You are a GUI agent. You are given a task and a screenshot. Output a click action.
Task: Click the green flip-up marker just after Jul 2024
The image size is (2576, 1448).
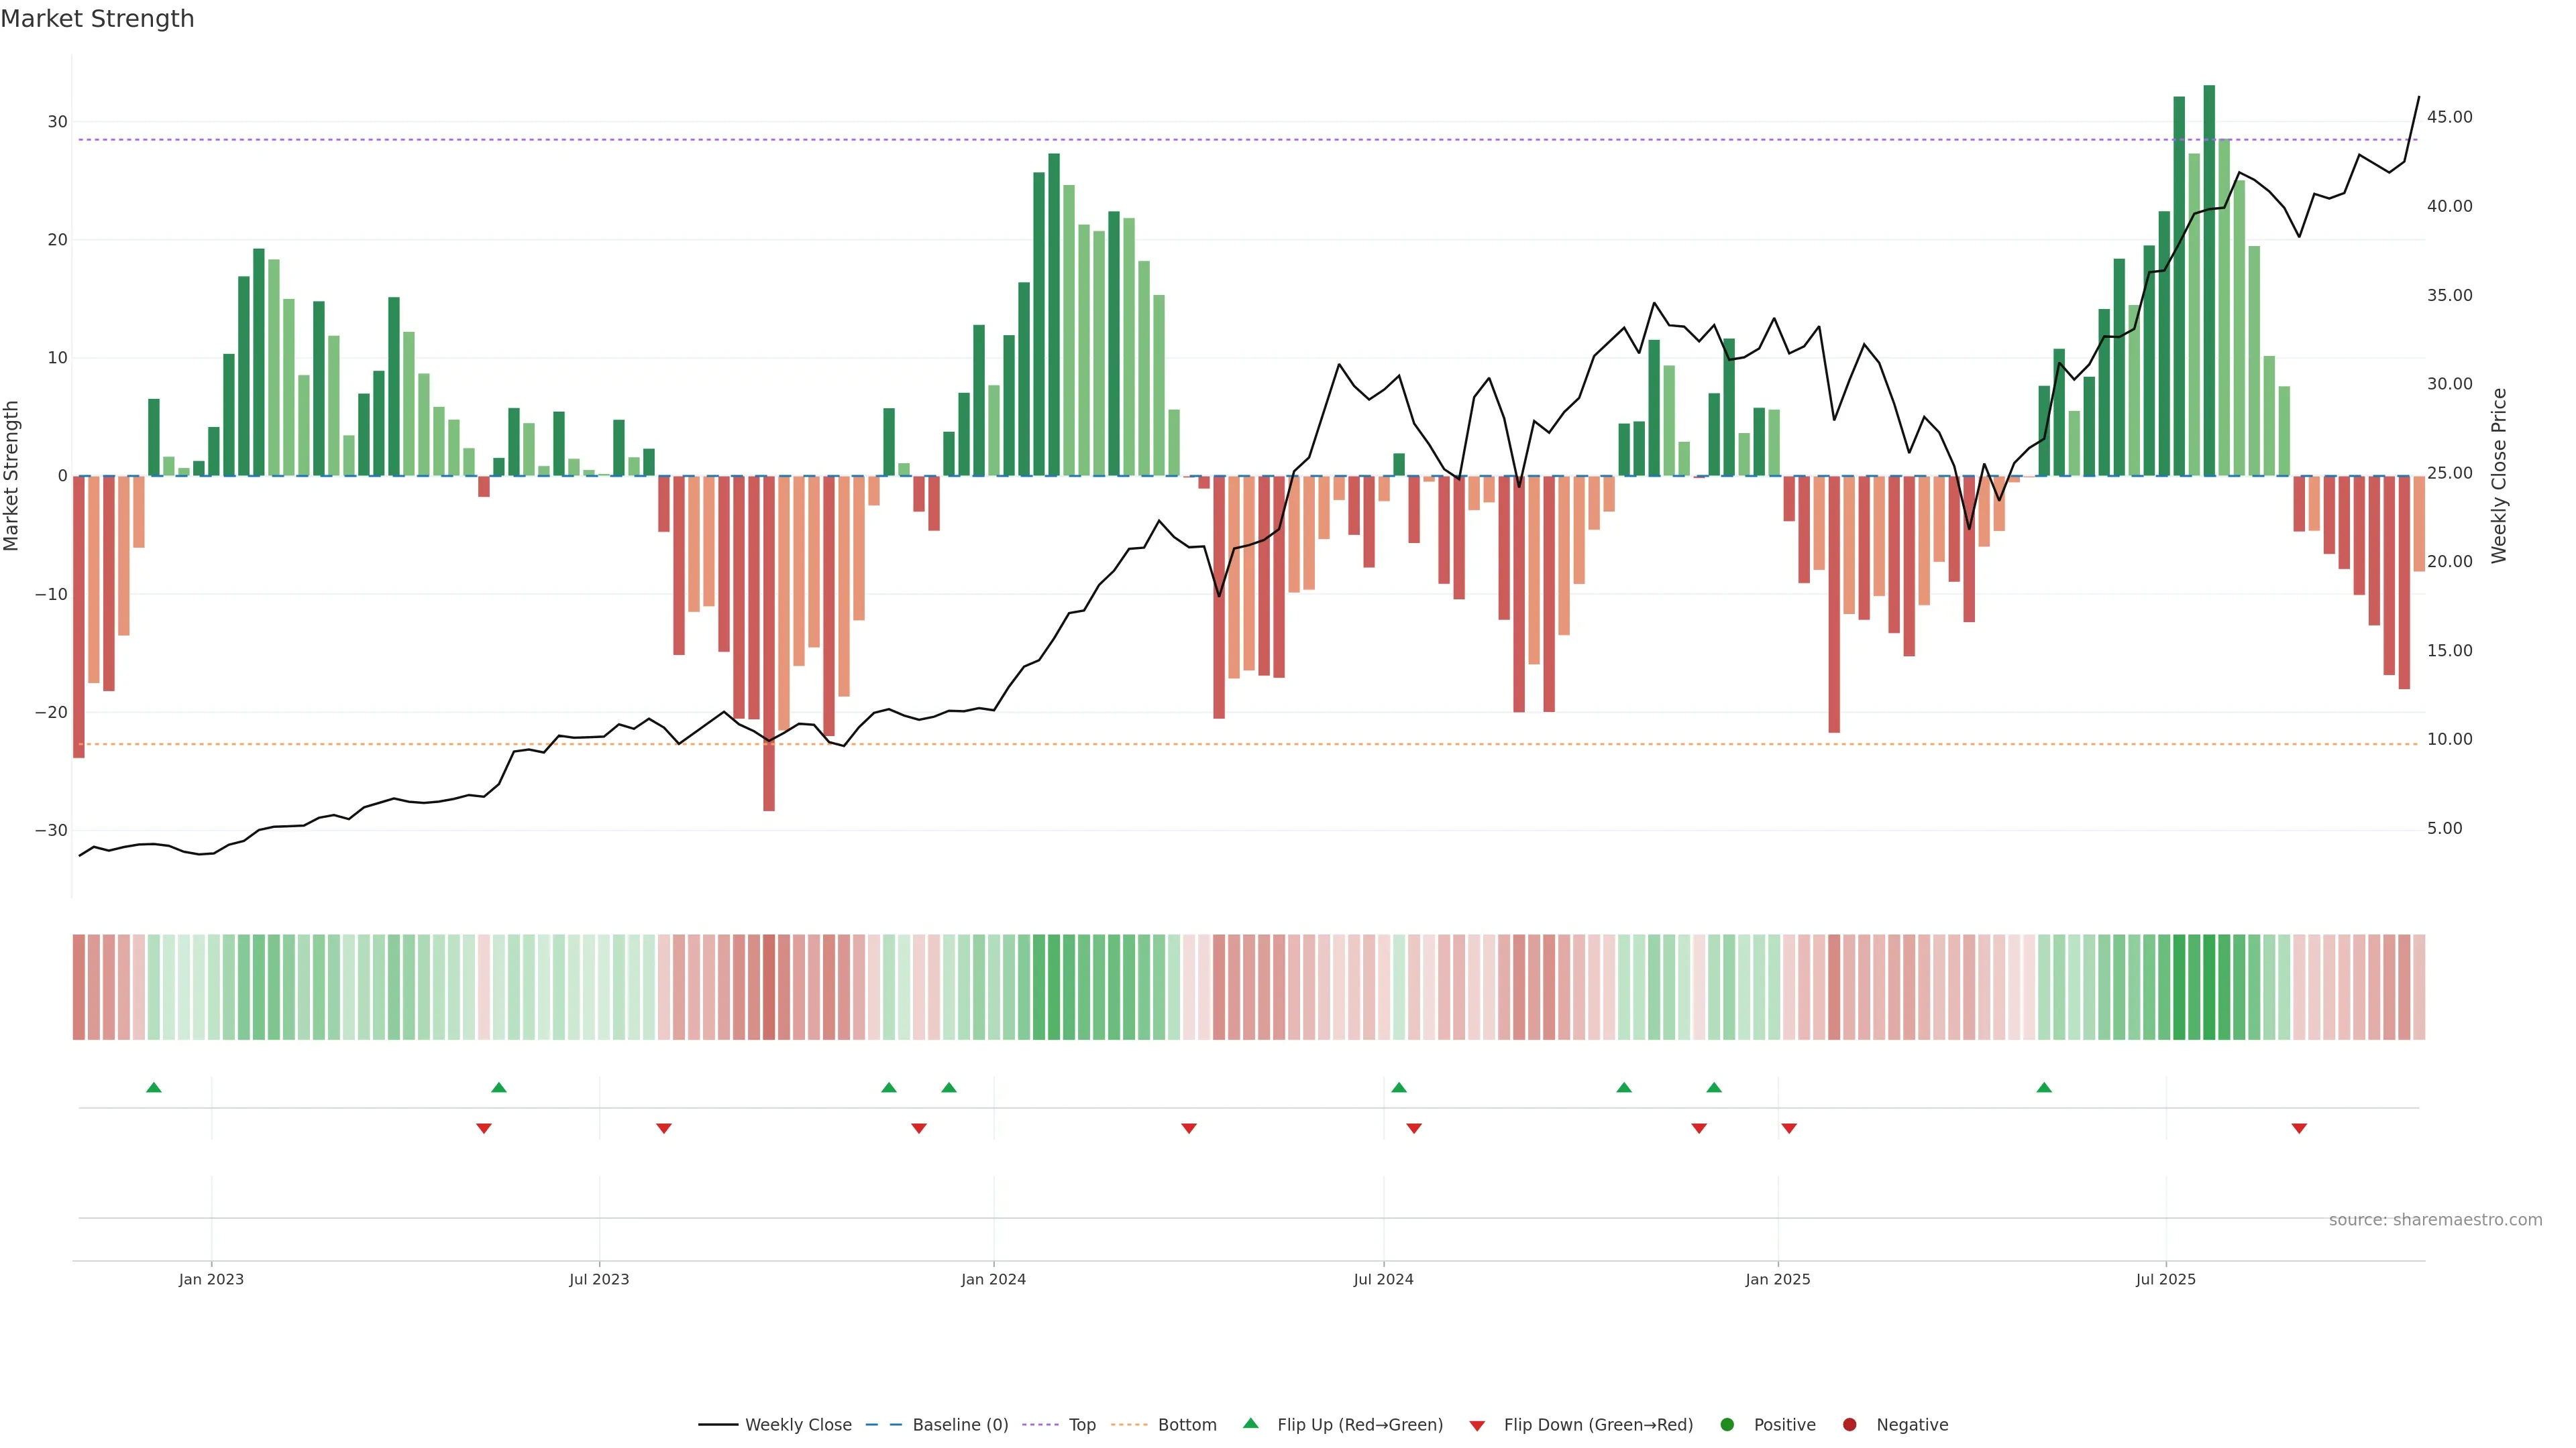pos(1399,1087)
